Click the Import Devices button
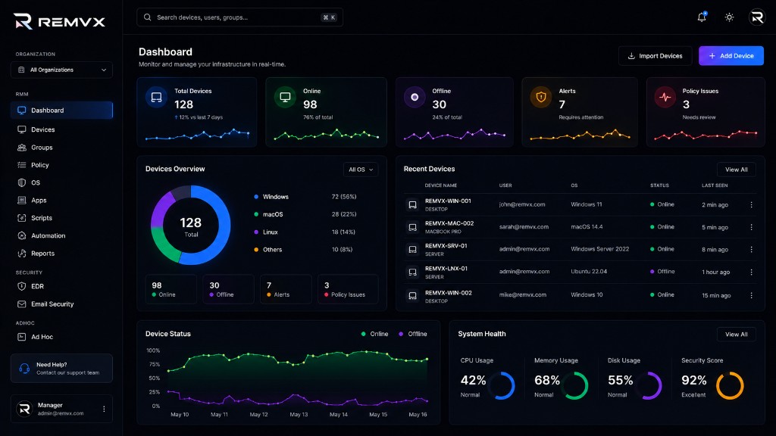This screenshot has width=776, height=436. [655, 56]
